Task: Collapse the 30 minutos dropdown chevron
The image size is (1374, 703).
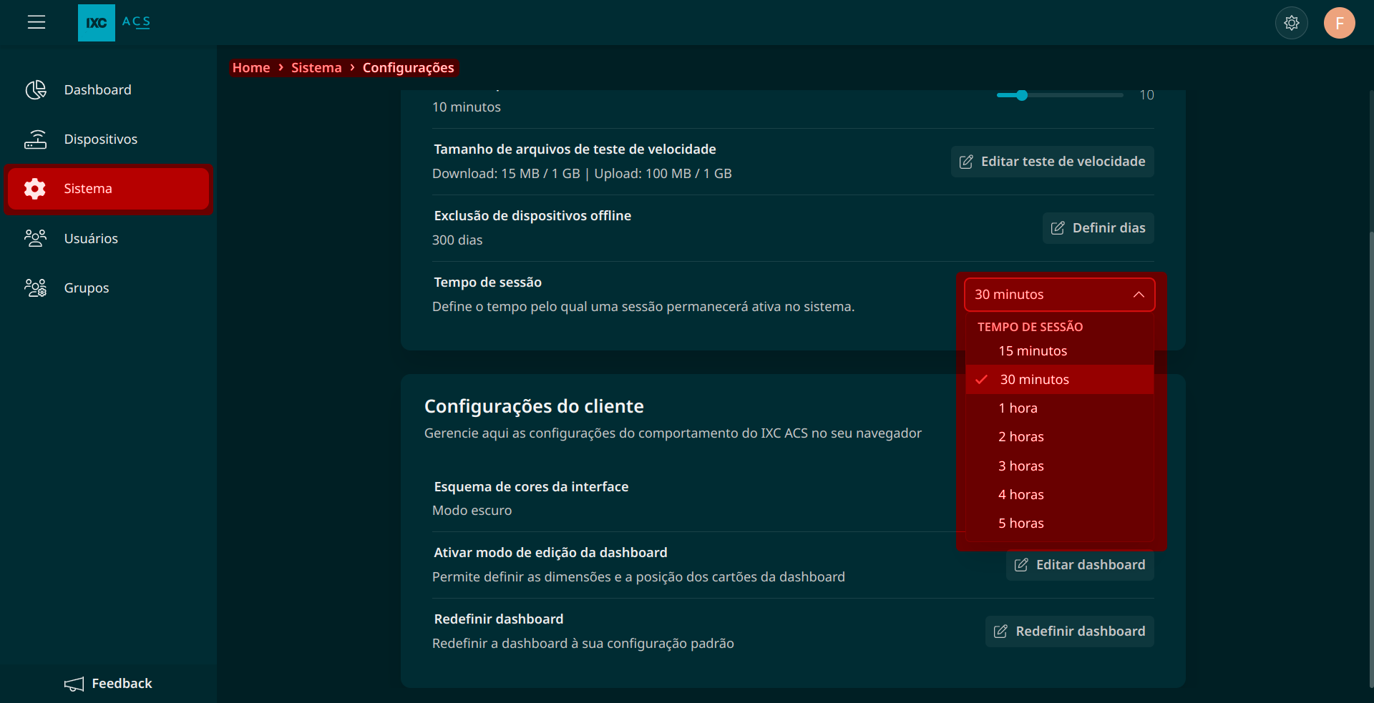Action: coord(1139,295)
